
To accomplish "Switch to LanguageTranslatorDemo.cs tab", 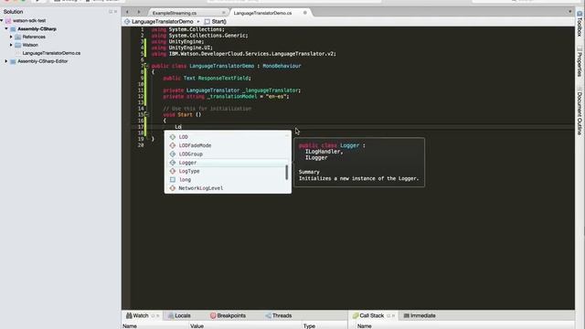I will 262,13.
